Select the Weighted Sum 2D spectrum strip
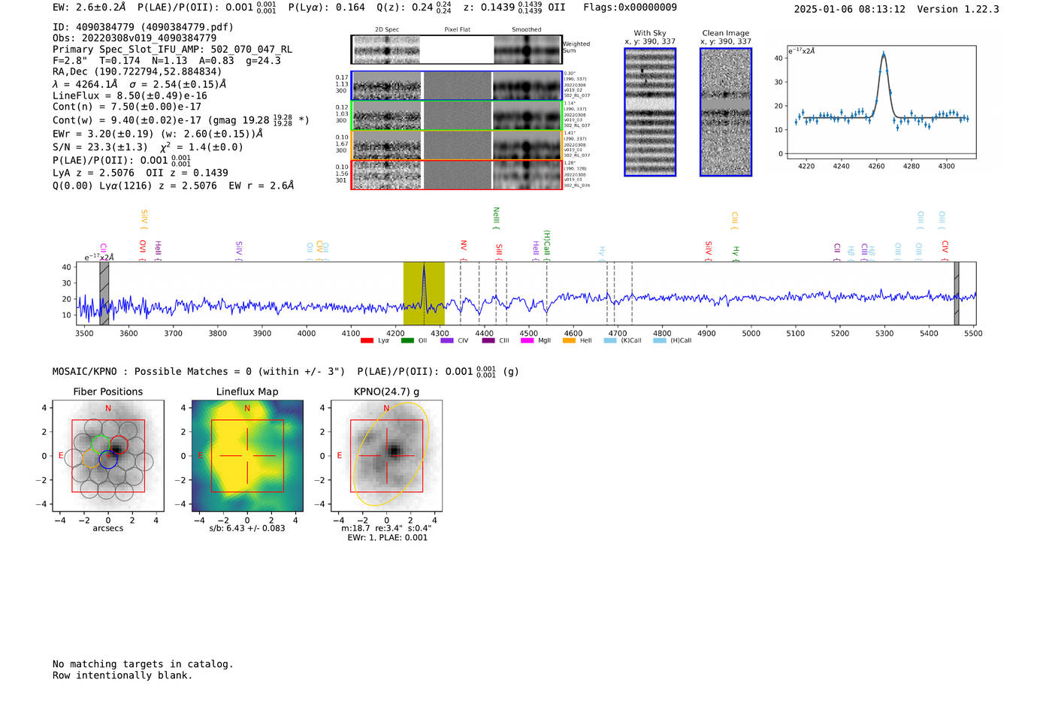The width and height of the screenshot is (1052, 716). 457,50
